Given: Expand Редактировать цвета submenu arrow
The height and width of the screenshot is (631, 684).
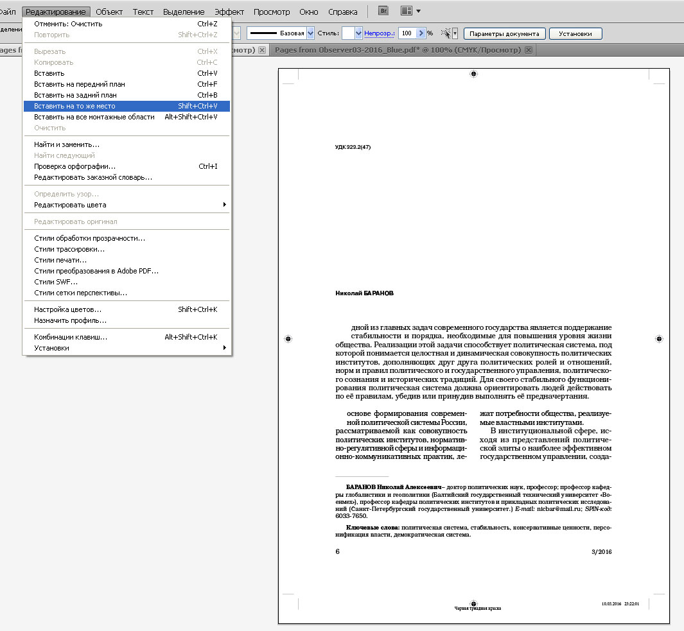Looking at the screenshot, I should coord(225,205).
